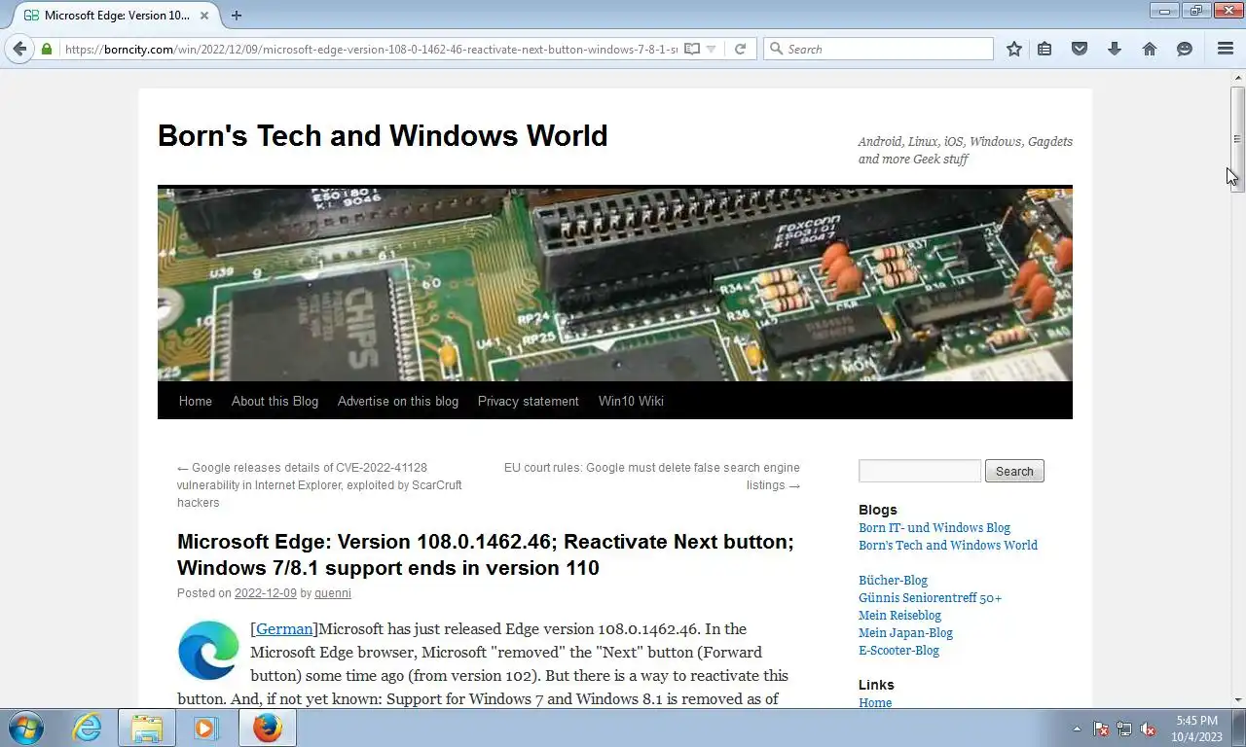Click the article headline text

(485, 554)
